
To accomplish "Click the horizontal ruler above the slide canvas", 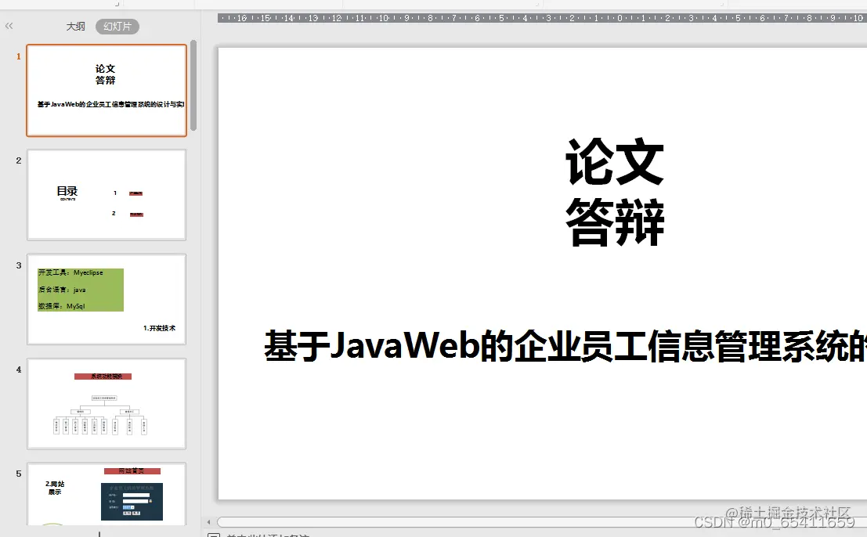I will [x=540, y=15].
